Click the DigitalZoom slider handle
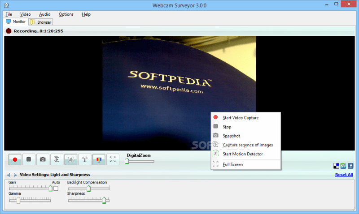The width and height of the screenshot is (359, 214). [127, 161]
